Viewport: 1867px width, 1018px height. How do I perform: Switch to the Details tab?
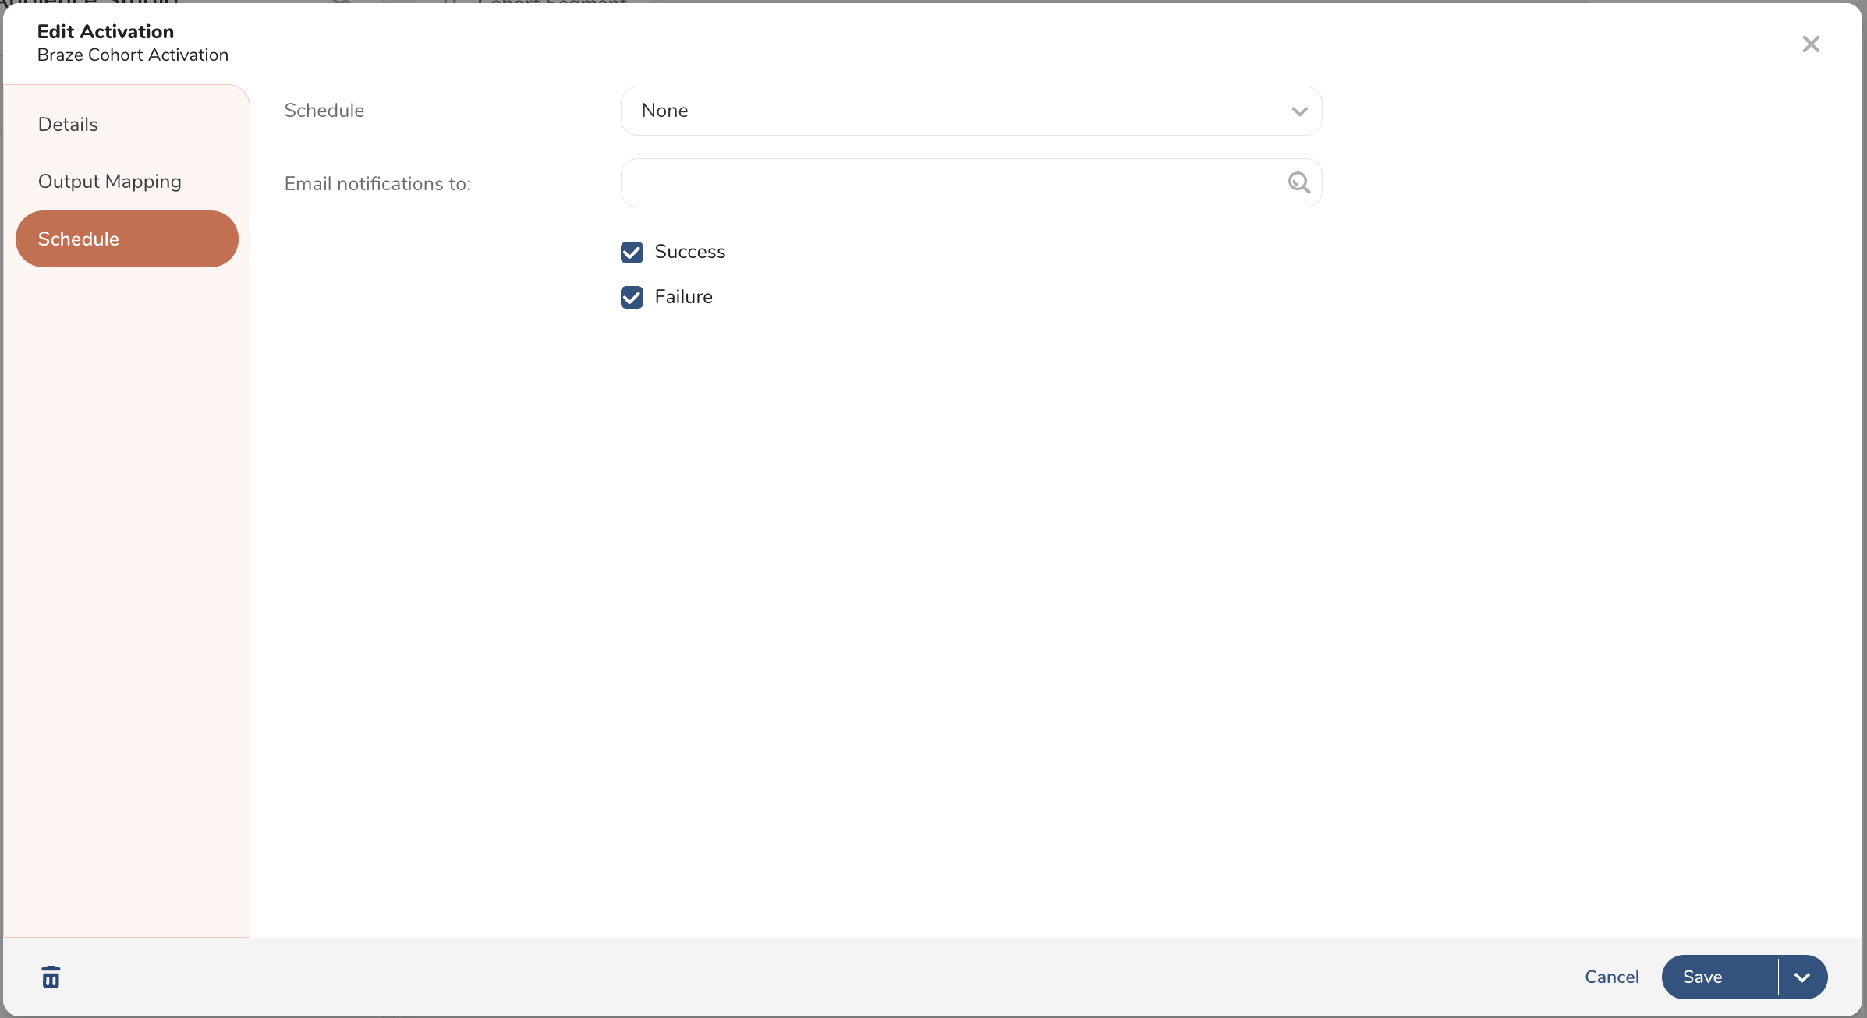coord(68,124)
